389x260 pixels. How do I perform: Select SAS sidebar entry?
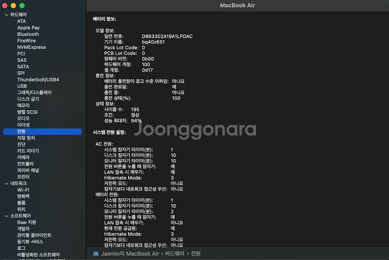click(22, 60)
